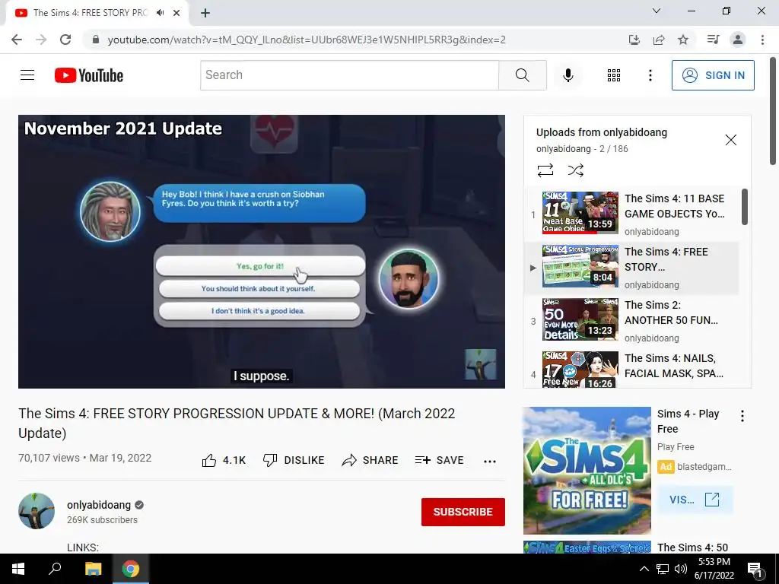The width and height of the screenshot is (779, 584).
Task: Open Chrome tab search chevron
Action: pos(657,11)
